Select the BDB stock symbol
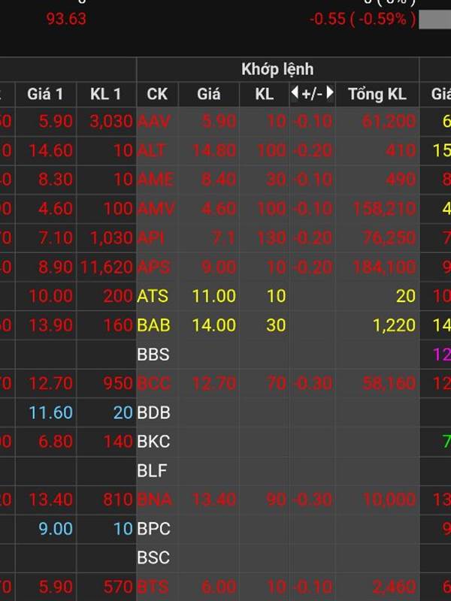The width and height of the screenshot is (451, 601). pos(153,412)
